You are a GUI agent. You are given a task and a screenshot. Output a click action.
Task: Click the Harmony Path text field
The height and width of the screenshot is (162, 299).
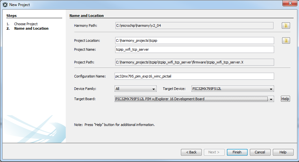(x=194, y=26)
